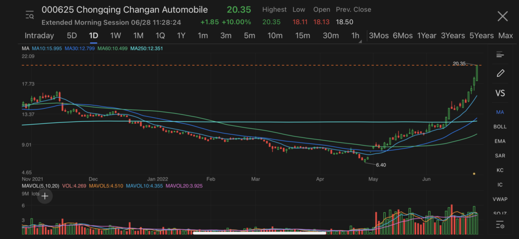Switch to the 5D tab
This screenshot has width=519, height=239.
(72, 36)
